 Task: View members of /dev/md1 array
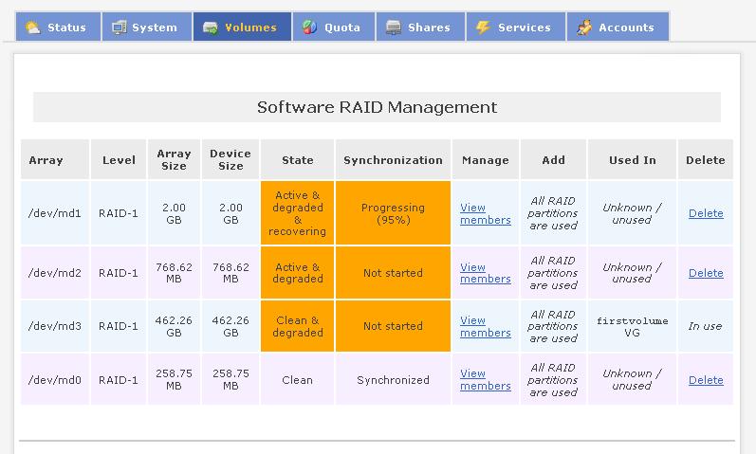coord(485,213)
